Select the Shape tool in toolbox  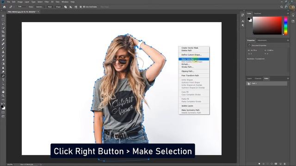pyautogui.click(x=3, y=88)
